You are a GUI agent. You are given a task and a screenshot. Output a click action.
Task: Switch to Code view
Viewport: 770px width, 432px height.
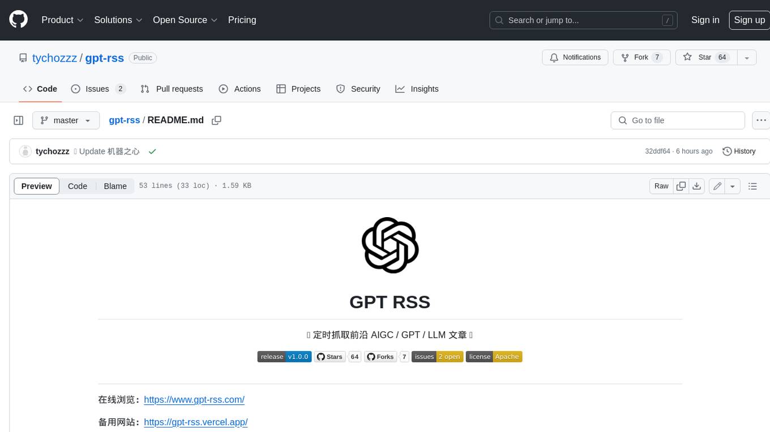(x=78, y=186)
